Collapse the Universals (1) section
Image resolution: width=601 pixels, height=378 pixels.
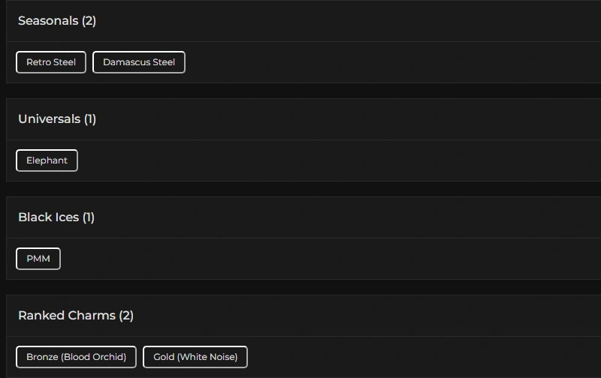pyautogui.click(x=300, y=119)
